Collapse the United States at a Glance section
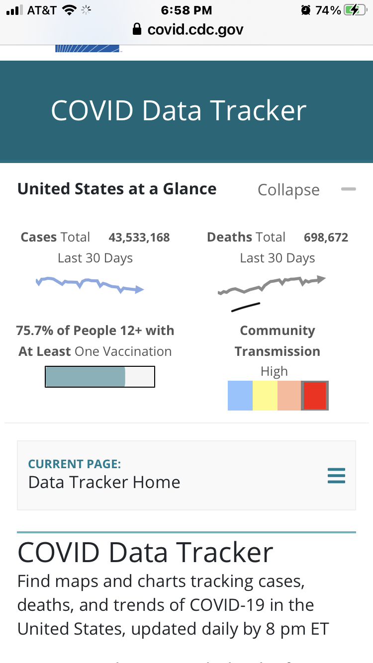The height and width of the screenshot is (663, 373). click(x=288, y=190)
